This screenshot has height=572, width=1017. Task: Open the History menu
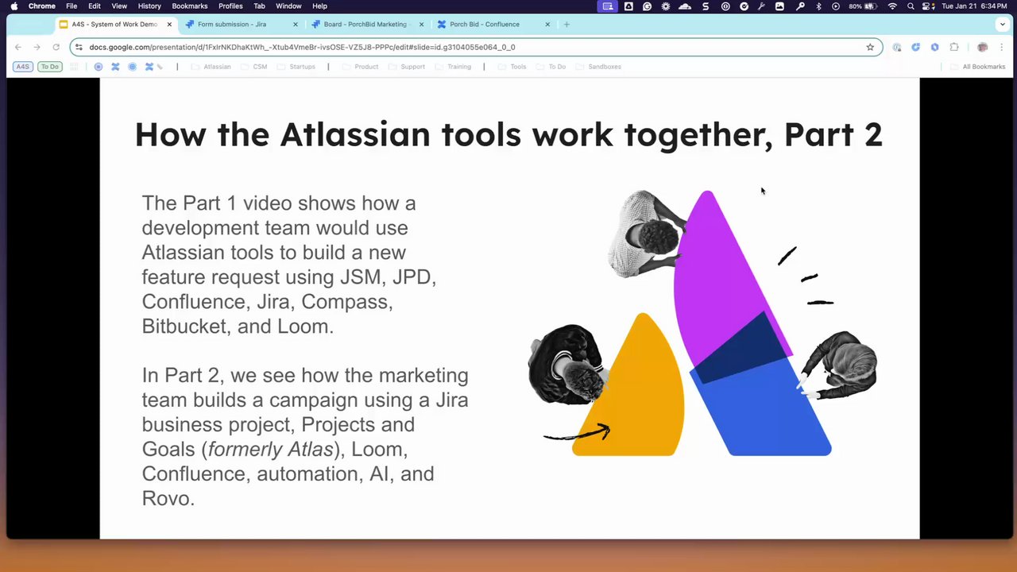click(149, 6)
